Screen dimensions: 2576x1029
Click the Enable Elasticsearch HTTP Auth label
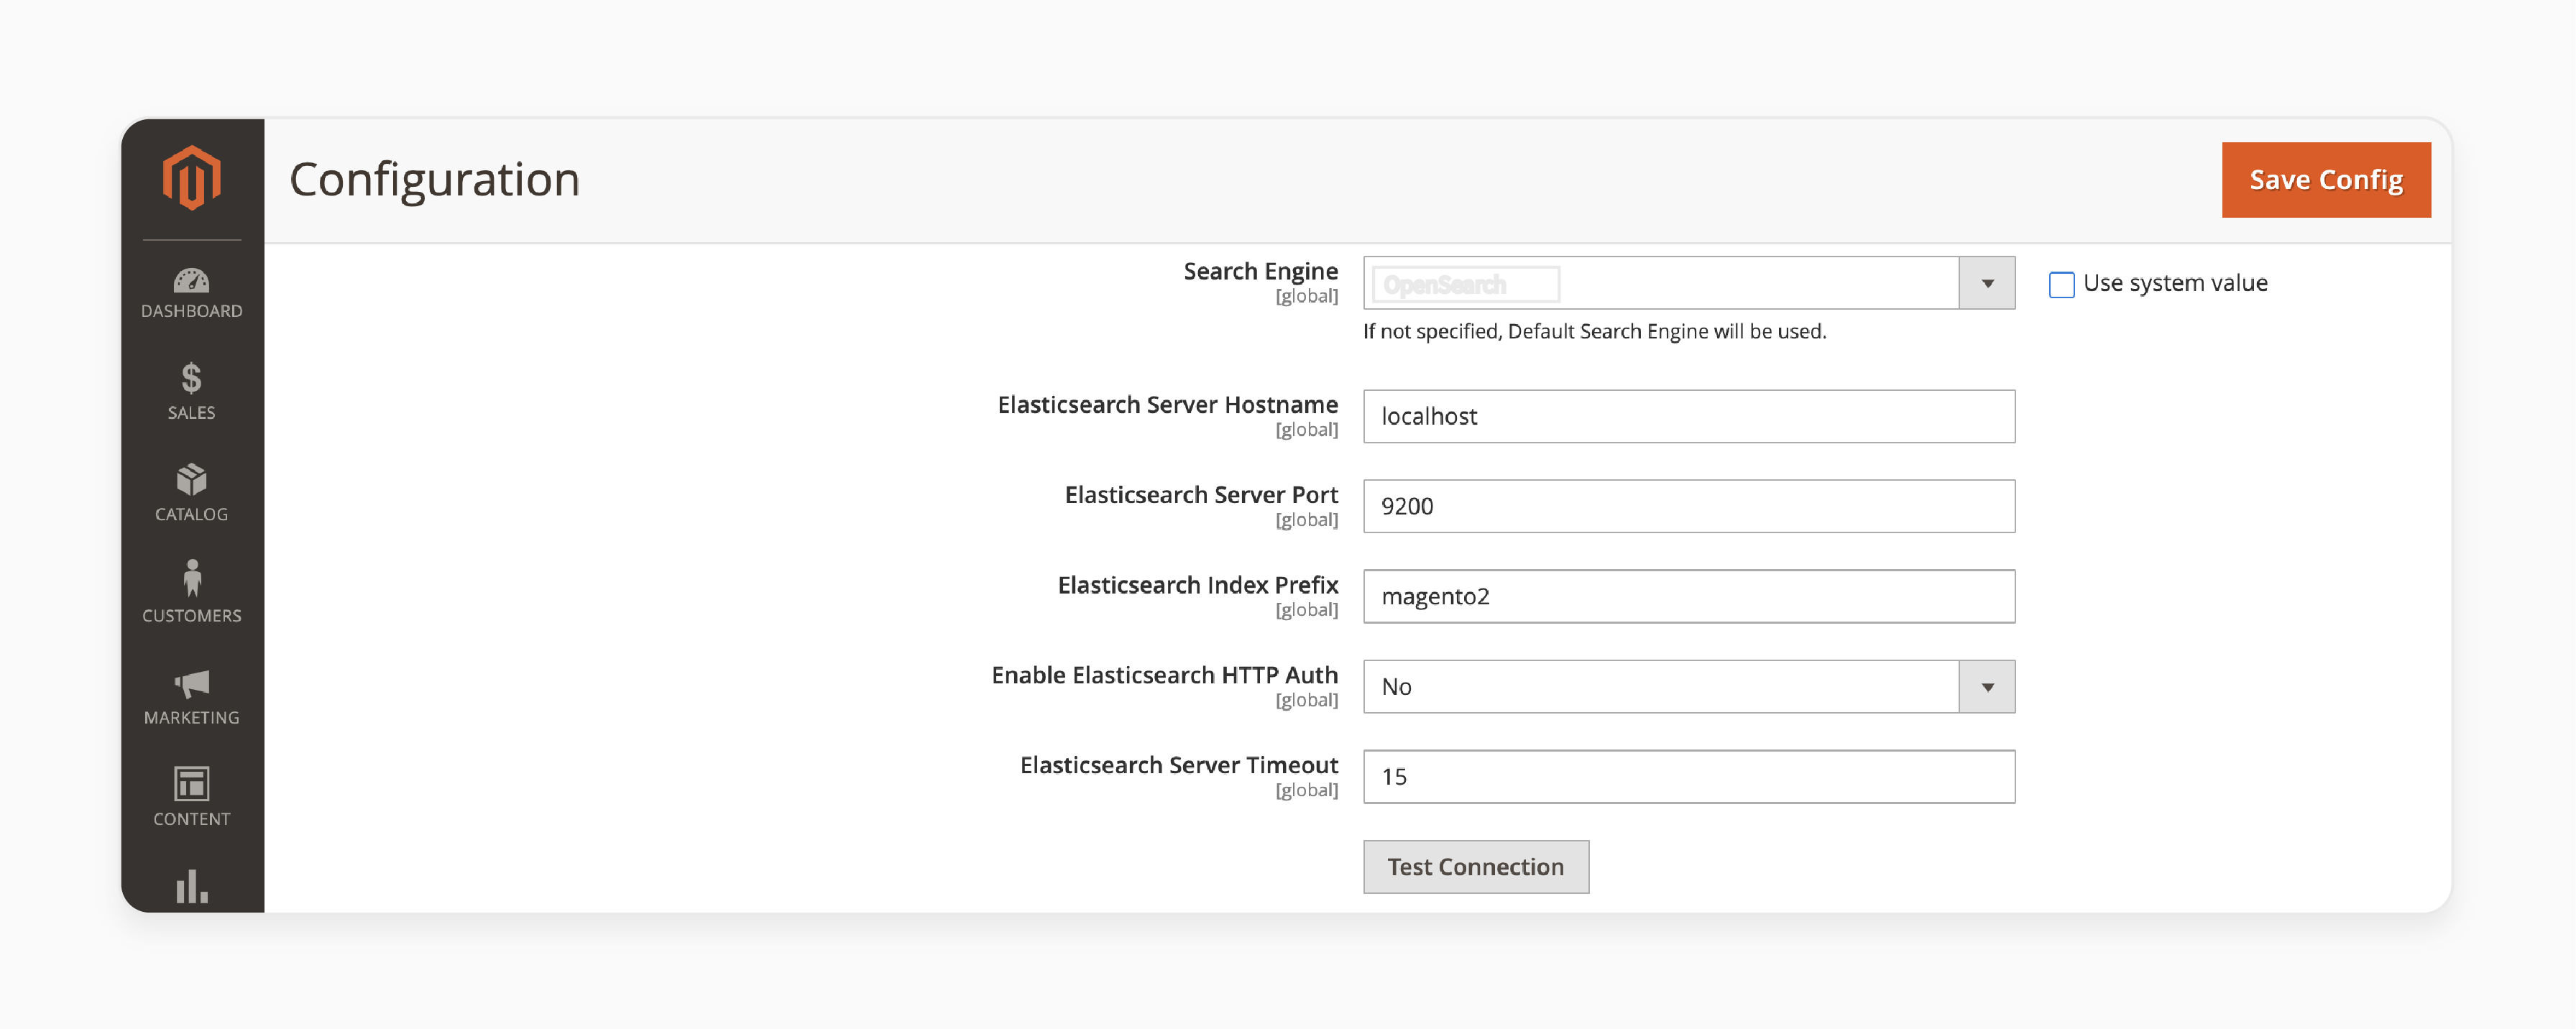[x=1164, y=674]
